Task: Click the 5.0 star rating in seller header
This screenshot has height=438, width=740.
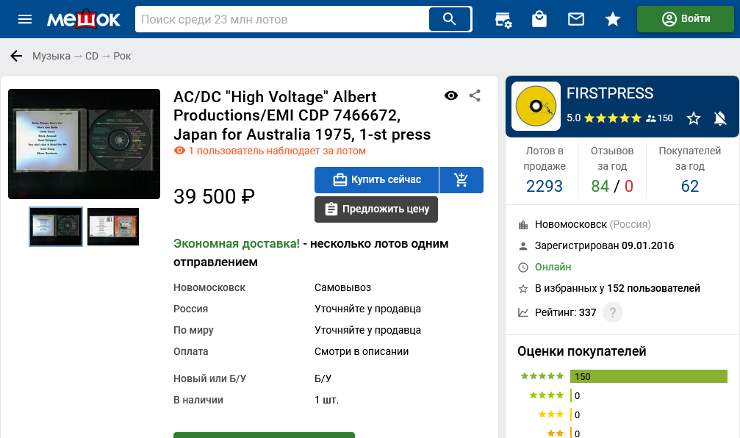Action: 604,118
